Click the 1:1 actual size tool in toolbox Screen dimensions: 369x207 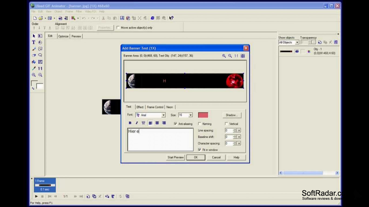(40, 68)
